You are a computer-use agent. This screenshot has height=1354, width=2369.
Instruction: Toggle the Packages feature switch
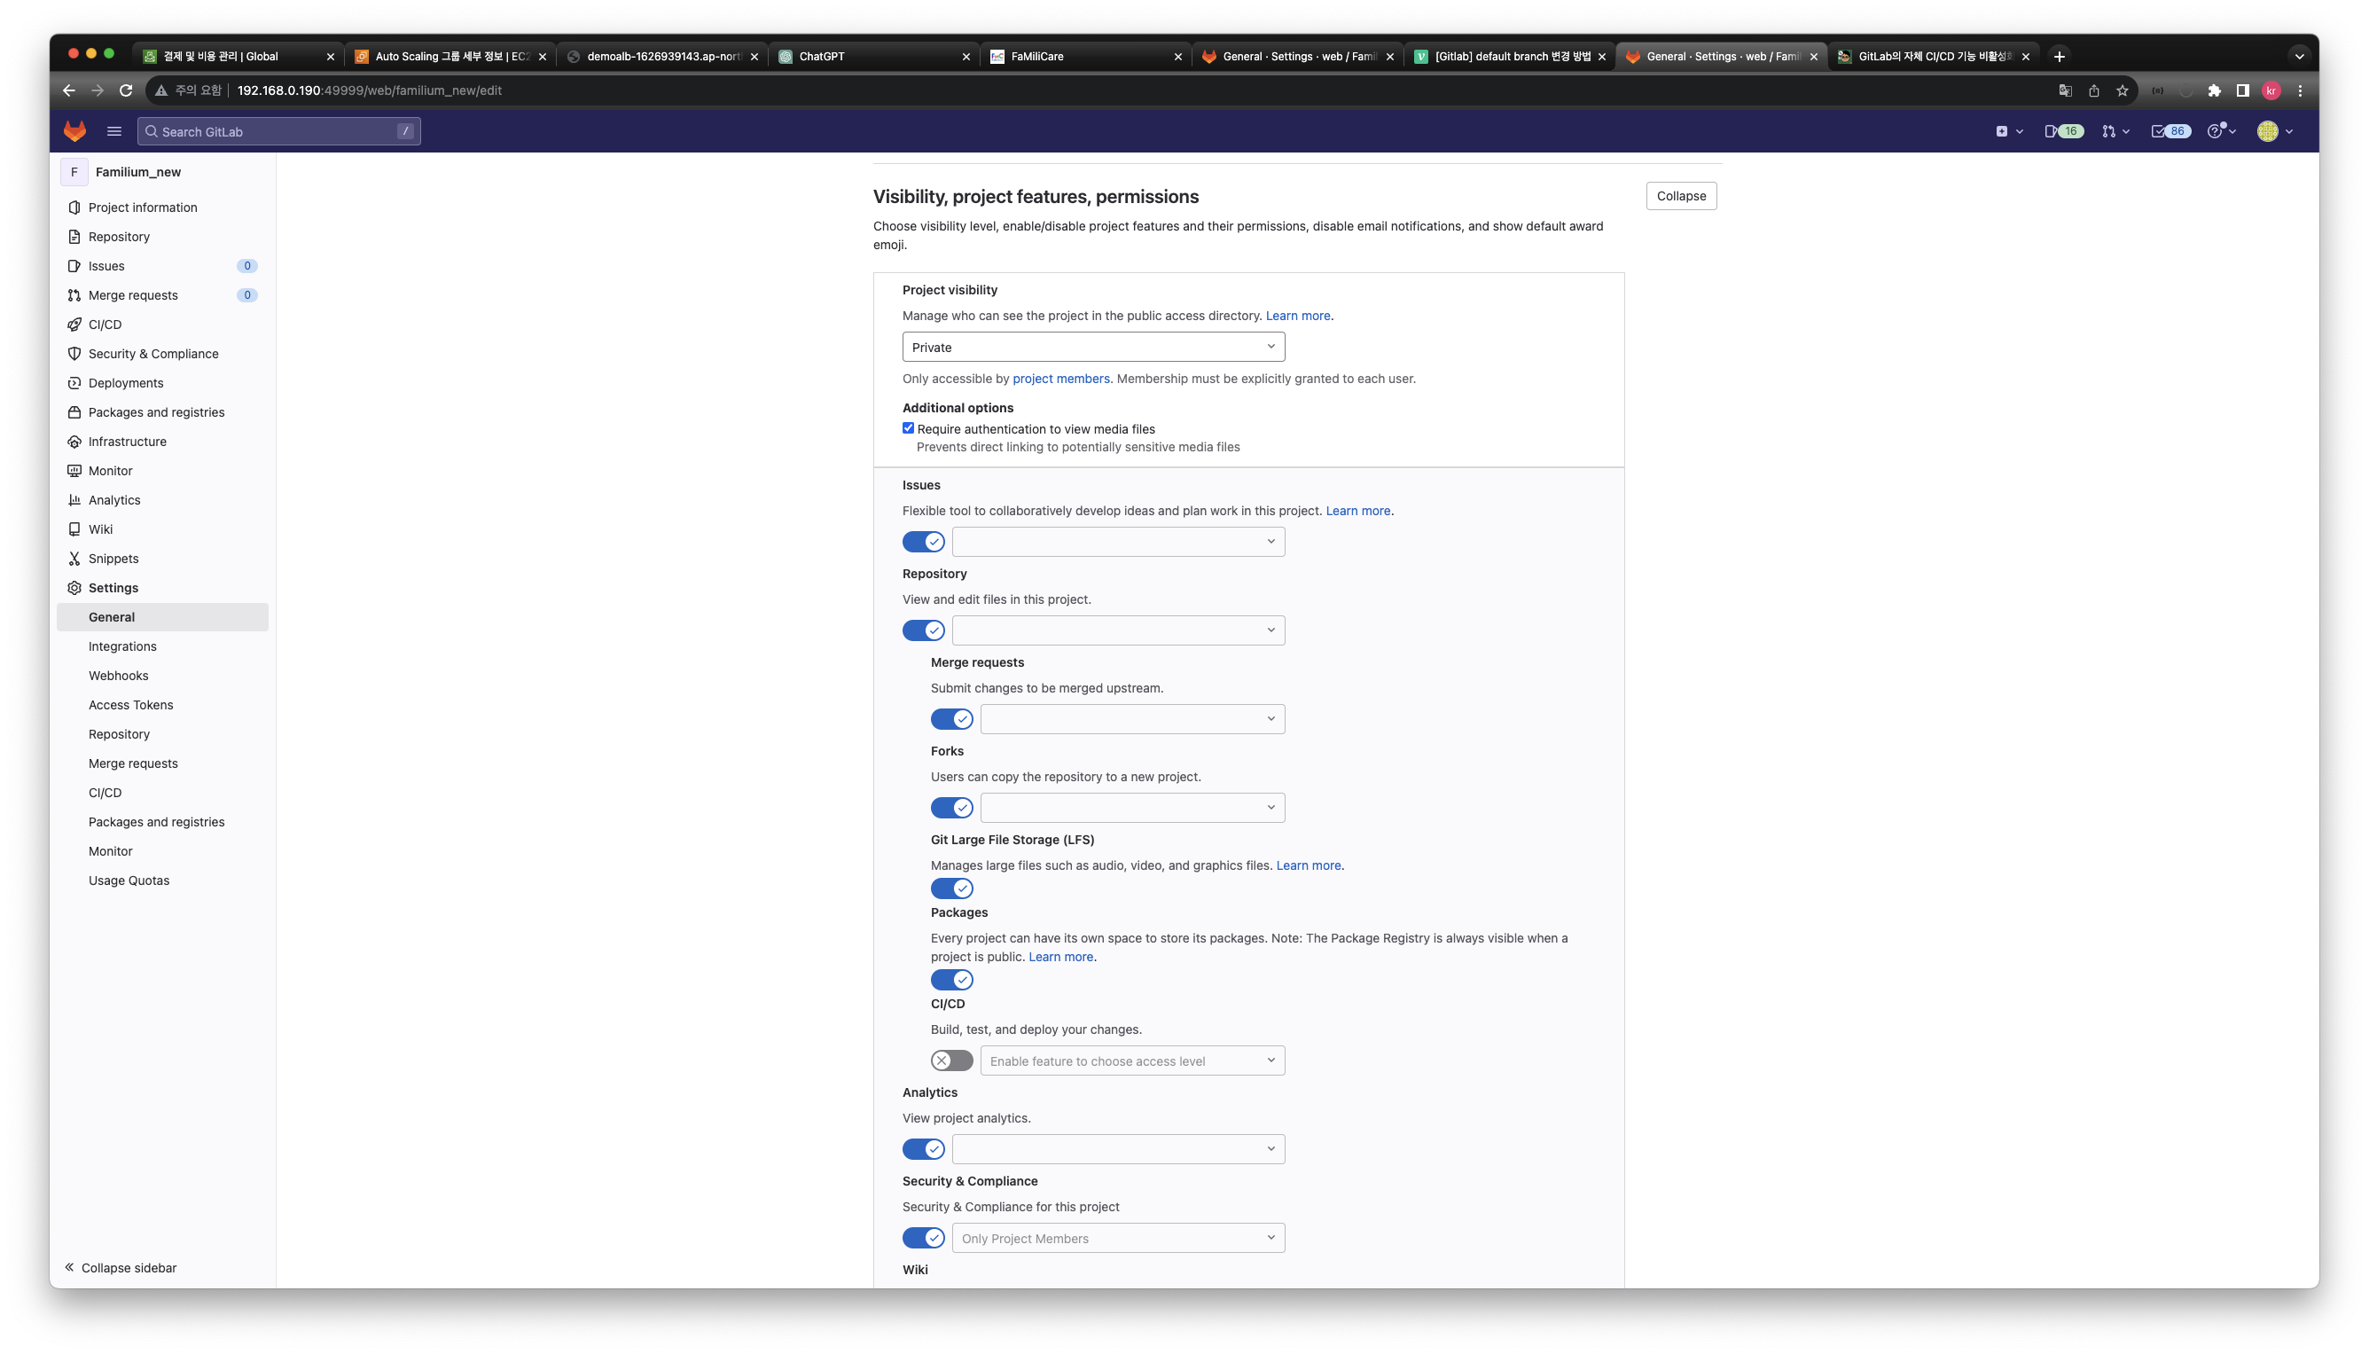[952, 979]
